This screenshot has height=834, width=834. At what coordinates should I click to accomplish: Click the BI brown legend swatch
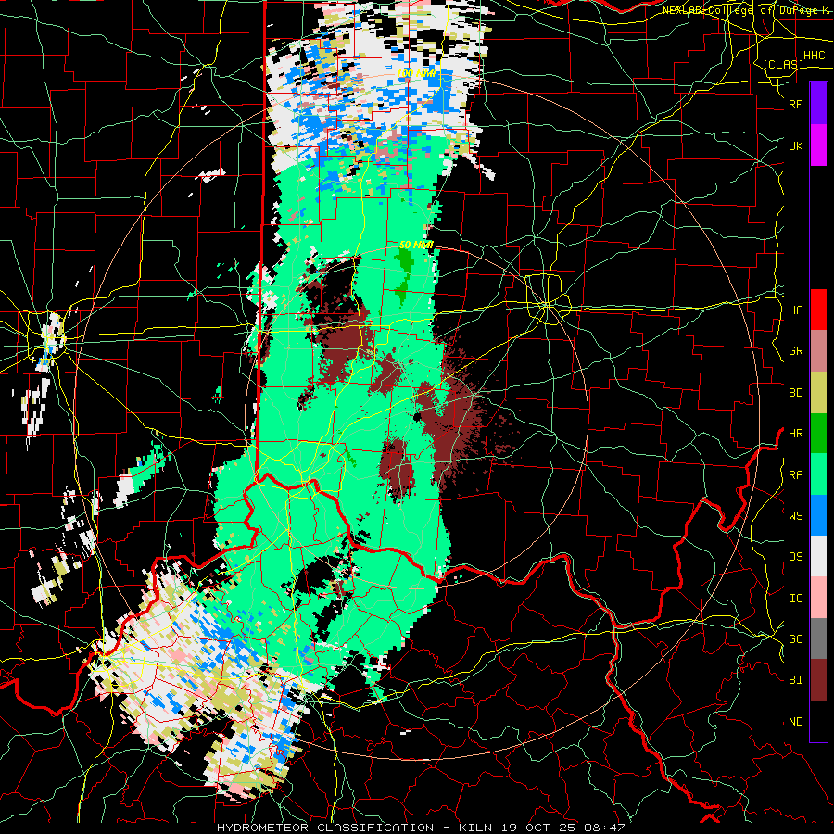[818, 680]
